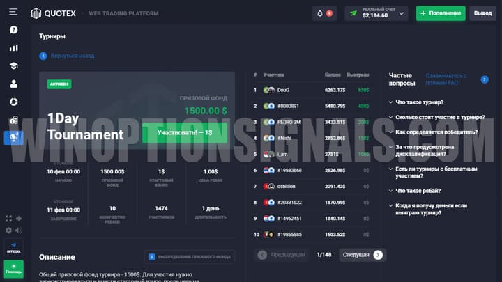The image size is (502, 282).
Task: Click the help question mark sidebar icon
Action: tap(13, 30)
